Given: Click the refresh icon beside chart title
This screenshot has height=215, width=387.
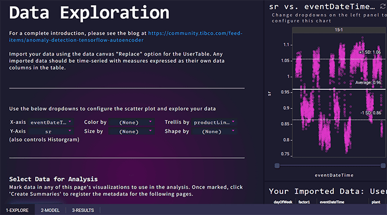Looking at the screenshot, I should (x=383, y=7).
